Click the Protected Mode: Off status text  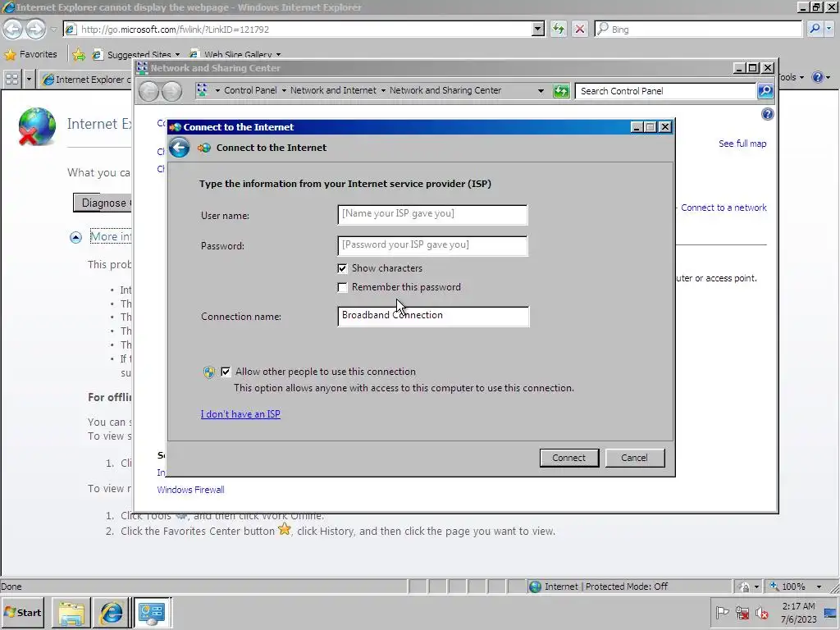[626, 587]
